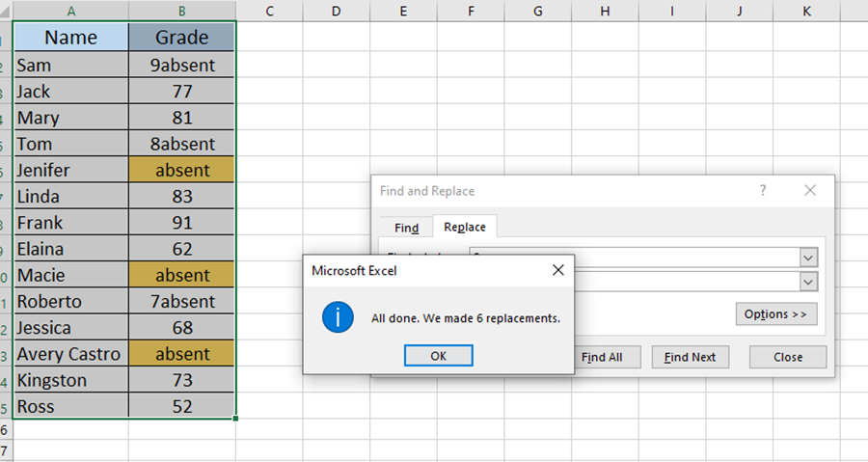This screenshot has height=462, width=868.
Task: Select the Replace tab
Action: pos(465,227)
